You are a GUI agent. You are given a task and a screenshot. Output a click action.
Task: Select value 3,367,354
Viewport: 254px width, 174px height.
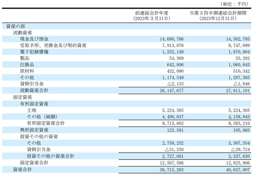coord(239,143)
